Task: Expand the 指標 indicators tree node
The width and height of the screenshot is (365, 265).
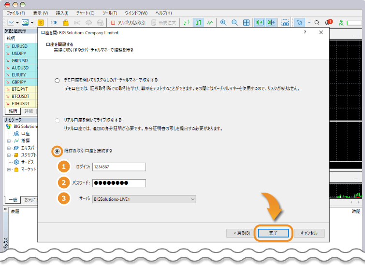Action: tap(9, 141)
